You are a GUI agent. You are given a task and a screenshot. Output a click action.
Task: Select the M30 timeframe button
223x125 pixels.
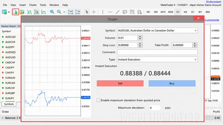coord(171,12)
